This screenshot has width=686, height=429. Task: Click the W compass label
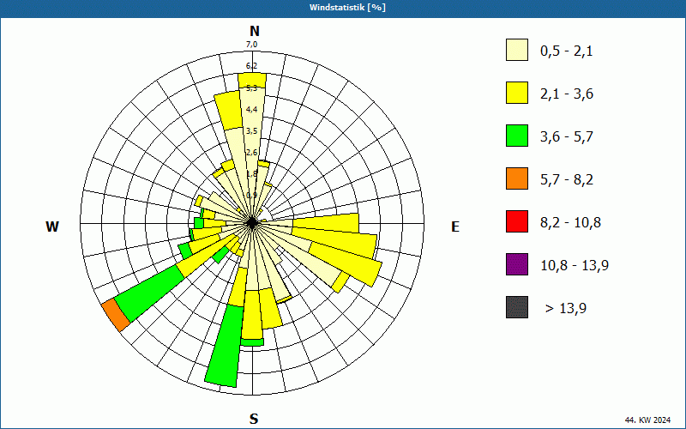coord(52,227)
